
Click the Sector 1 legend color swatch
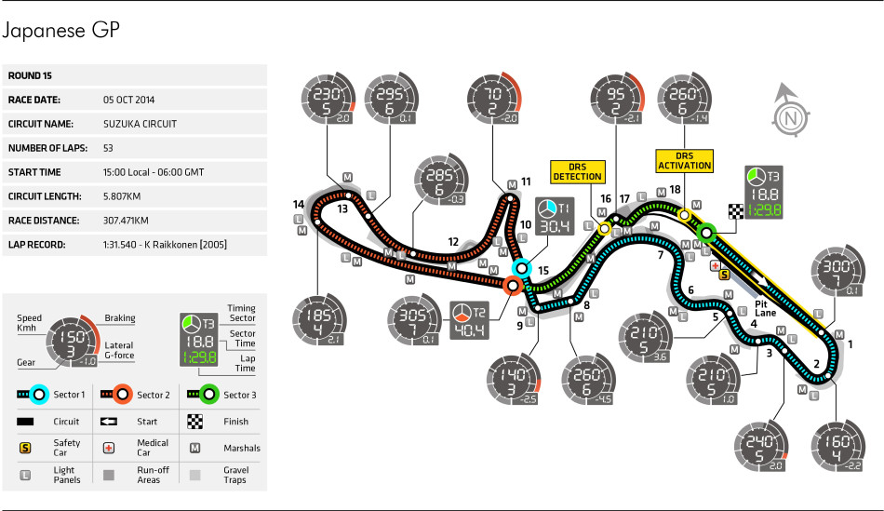click(33, 395)
